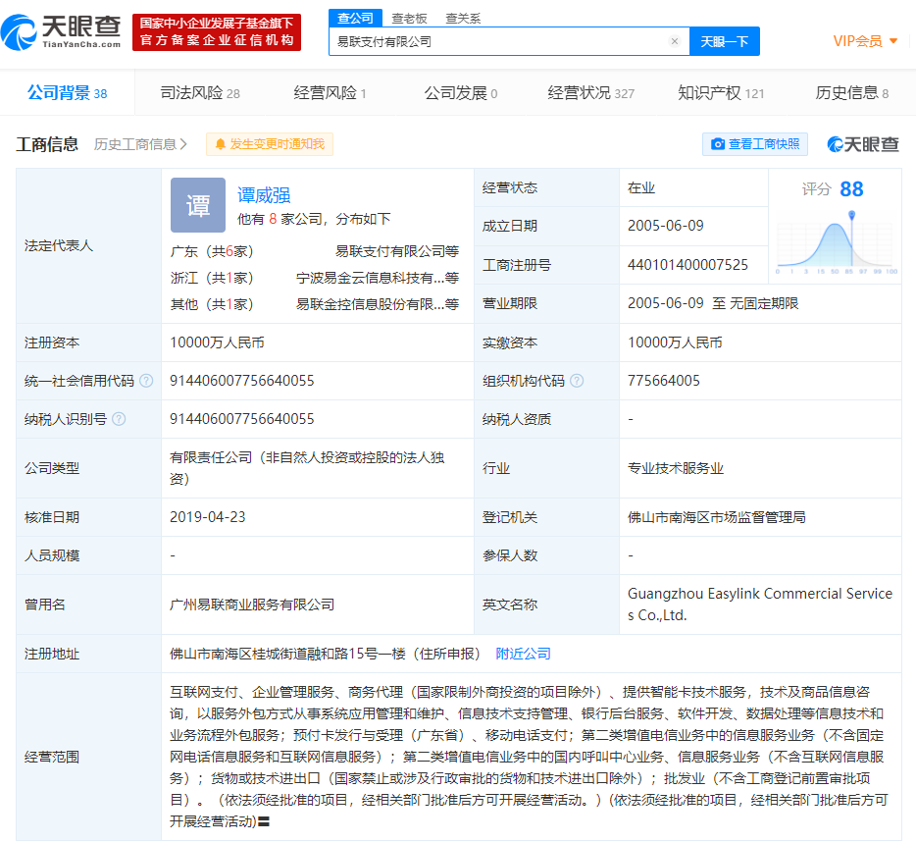The height and width of the screenshot is (842, 916).
Task: Click the TianYanCha logo at top left
Action: [61, 32]
